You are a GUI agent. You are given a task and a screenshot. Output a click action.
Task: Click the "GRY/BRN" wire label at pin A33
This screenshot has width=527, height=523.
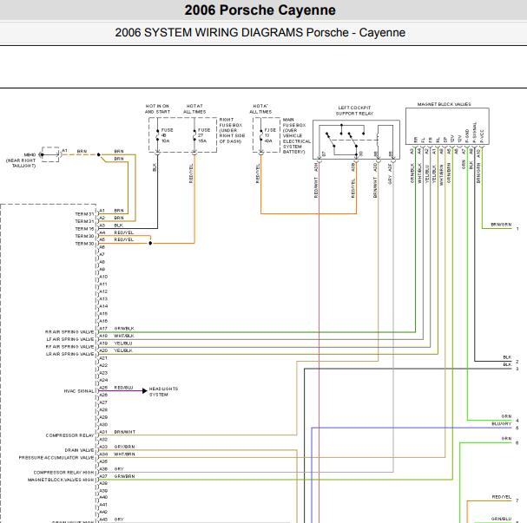tap(124, 447)
